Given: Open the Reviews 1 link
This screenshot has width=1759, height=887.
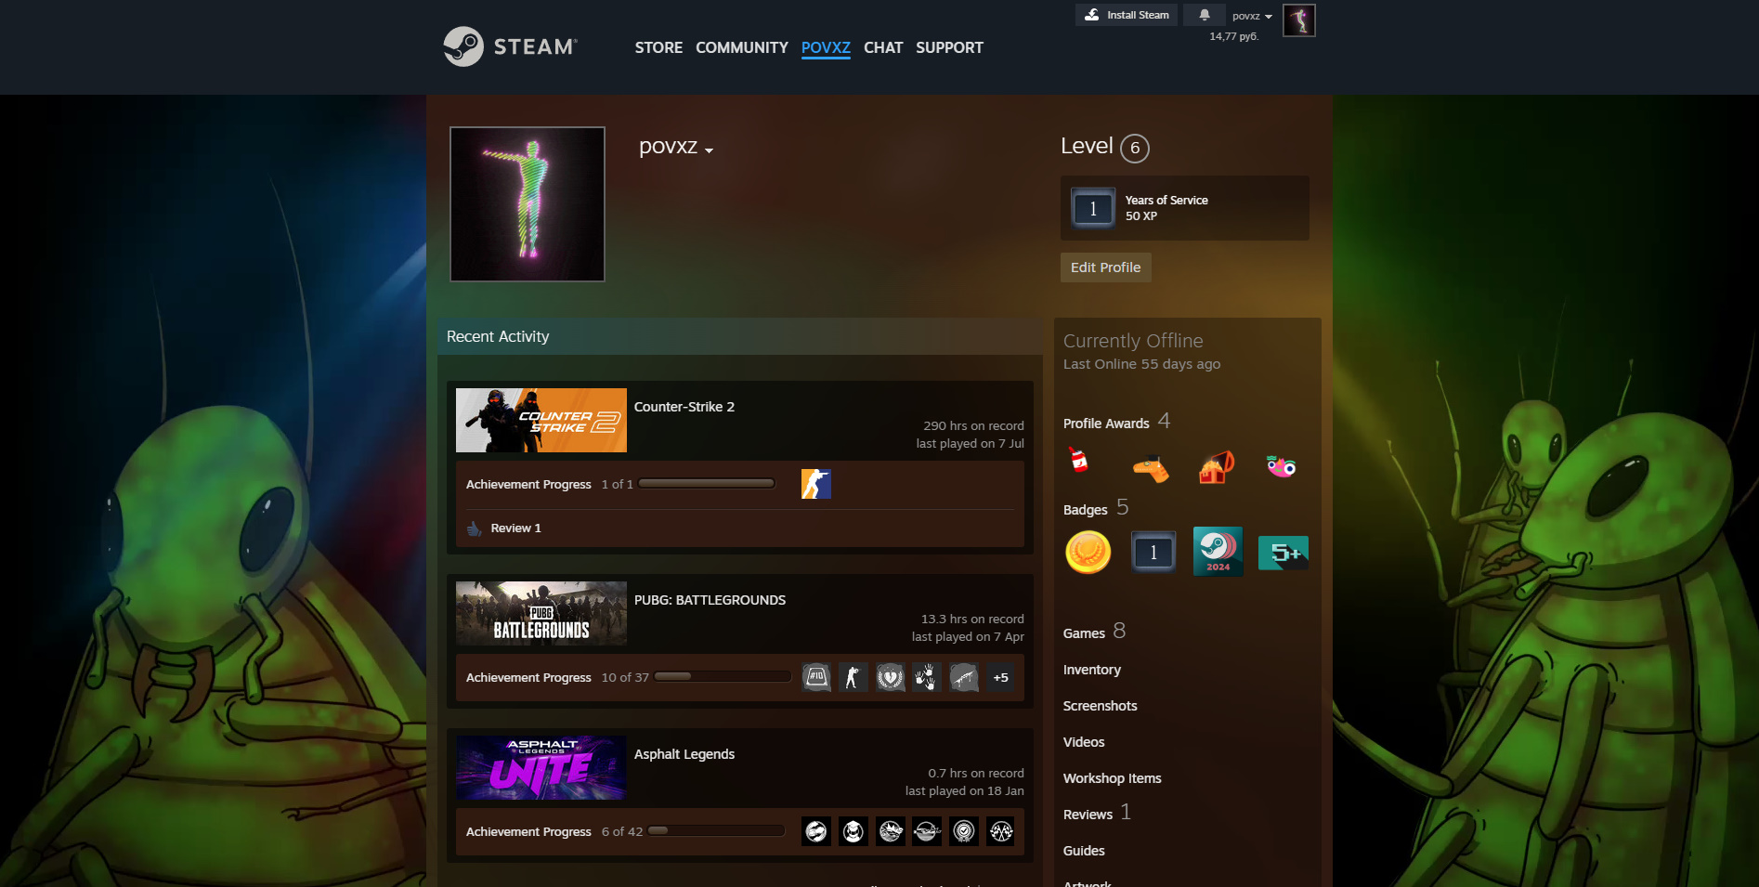Looking at the screenshot, I should pyautogui.click(x=1097, y=813).
